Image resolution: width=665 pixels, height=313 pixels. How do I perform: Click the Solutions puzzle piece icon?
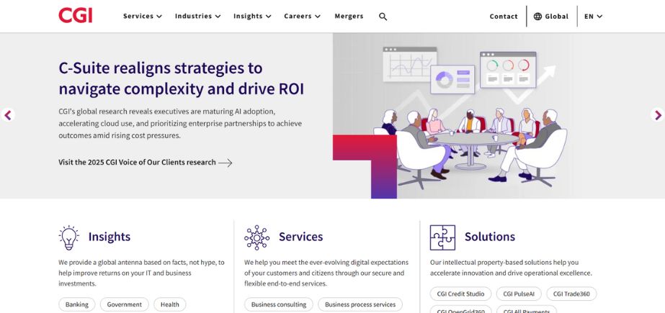pos(442,237)
